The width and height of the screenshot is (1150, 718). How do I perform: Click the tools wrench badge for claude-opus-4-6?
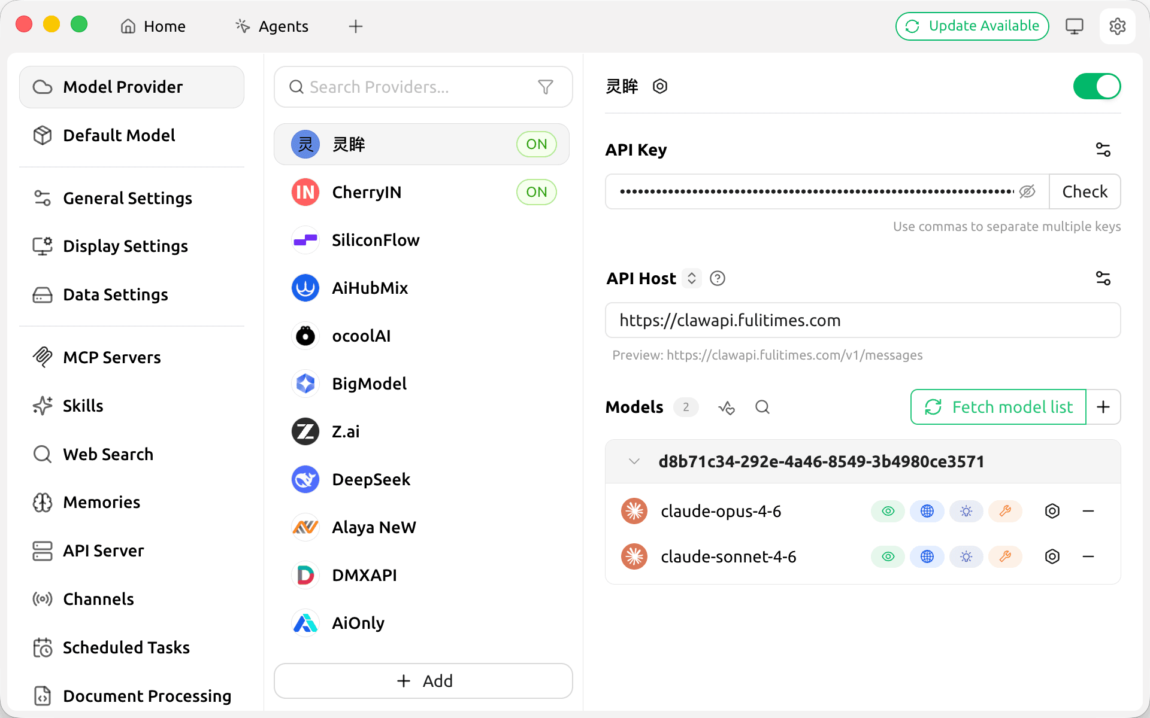(1005, 511)
